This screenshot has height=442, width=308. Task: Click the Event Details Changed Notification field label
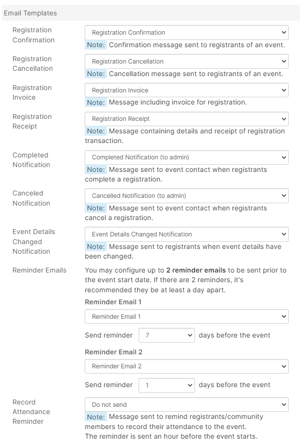pyautogui.click(x=34, y=242)
